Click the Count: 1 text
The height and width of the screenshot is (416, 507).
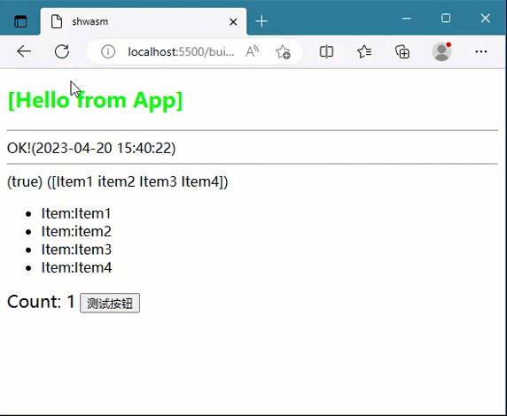pos(41,302)
